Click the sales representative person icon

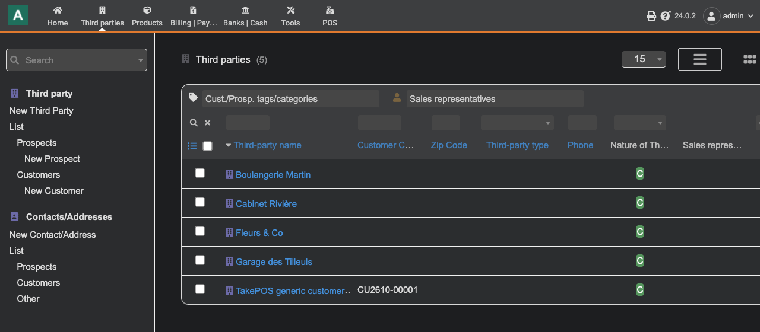pos(397,98)
